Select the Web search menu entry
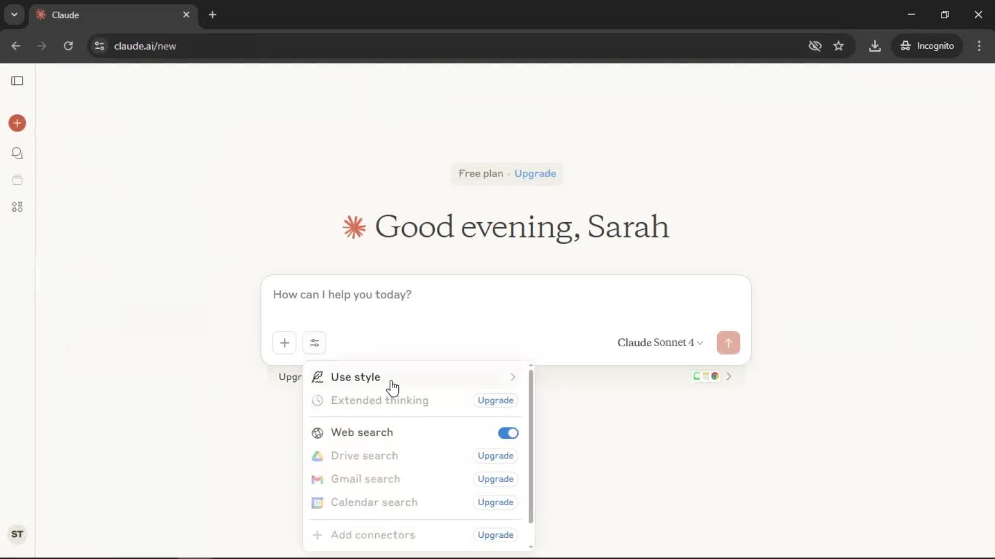Screen dimensions: 995x559 click(x=415, y=433)
